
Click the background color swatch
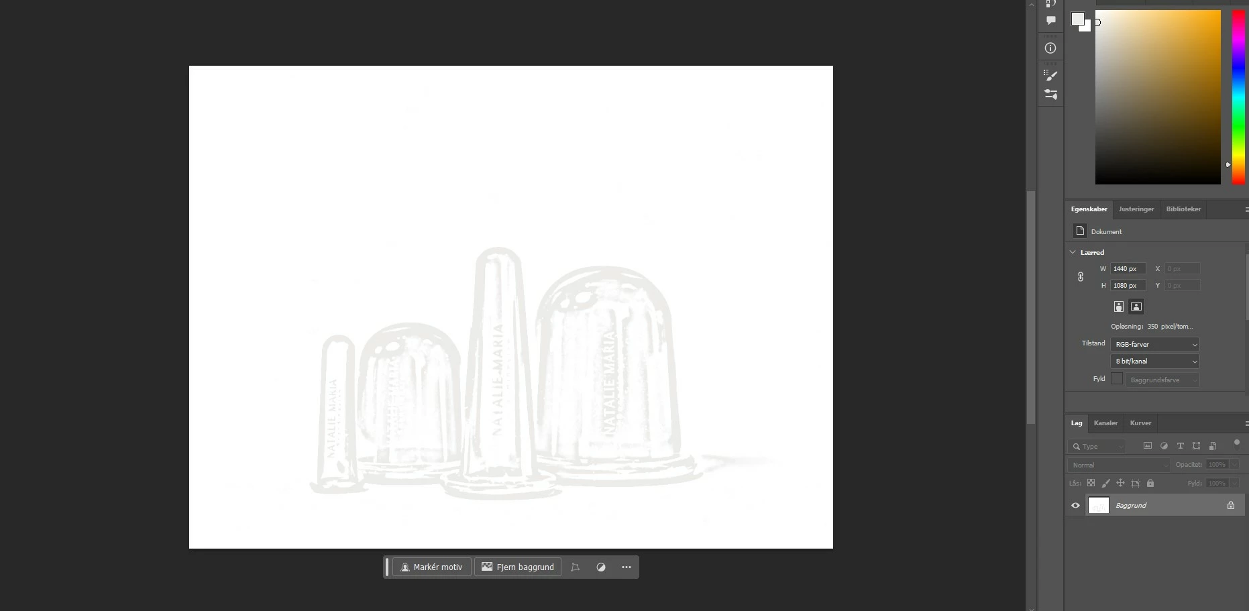tap(1087, 28)
